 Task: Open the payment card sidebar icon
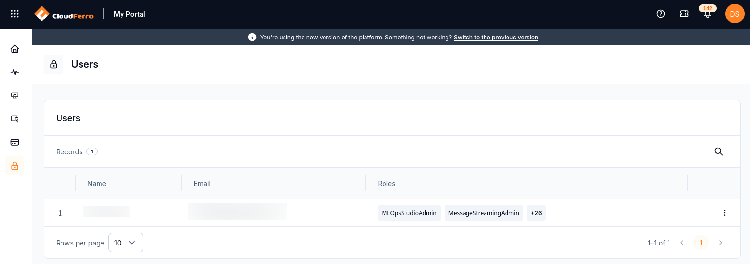pyautogui.click(x=15, y=142)
